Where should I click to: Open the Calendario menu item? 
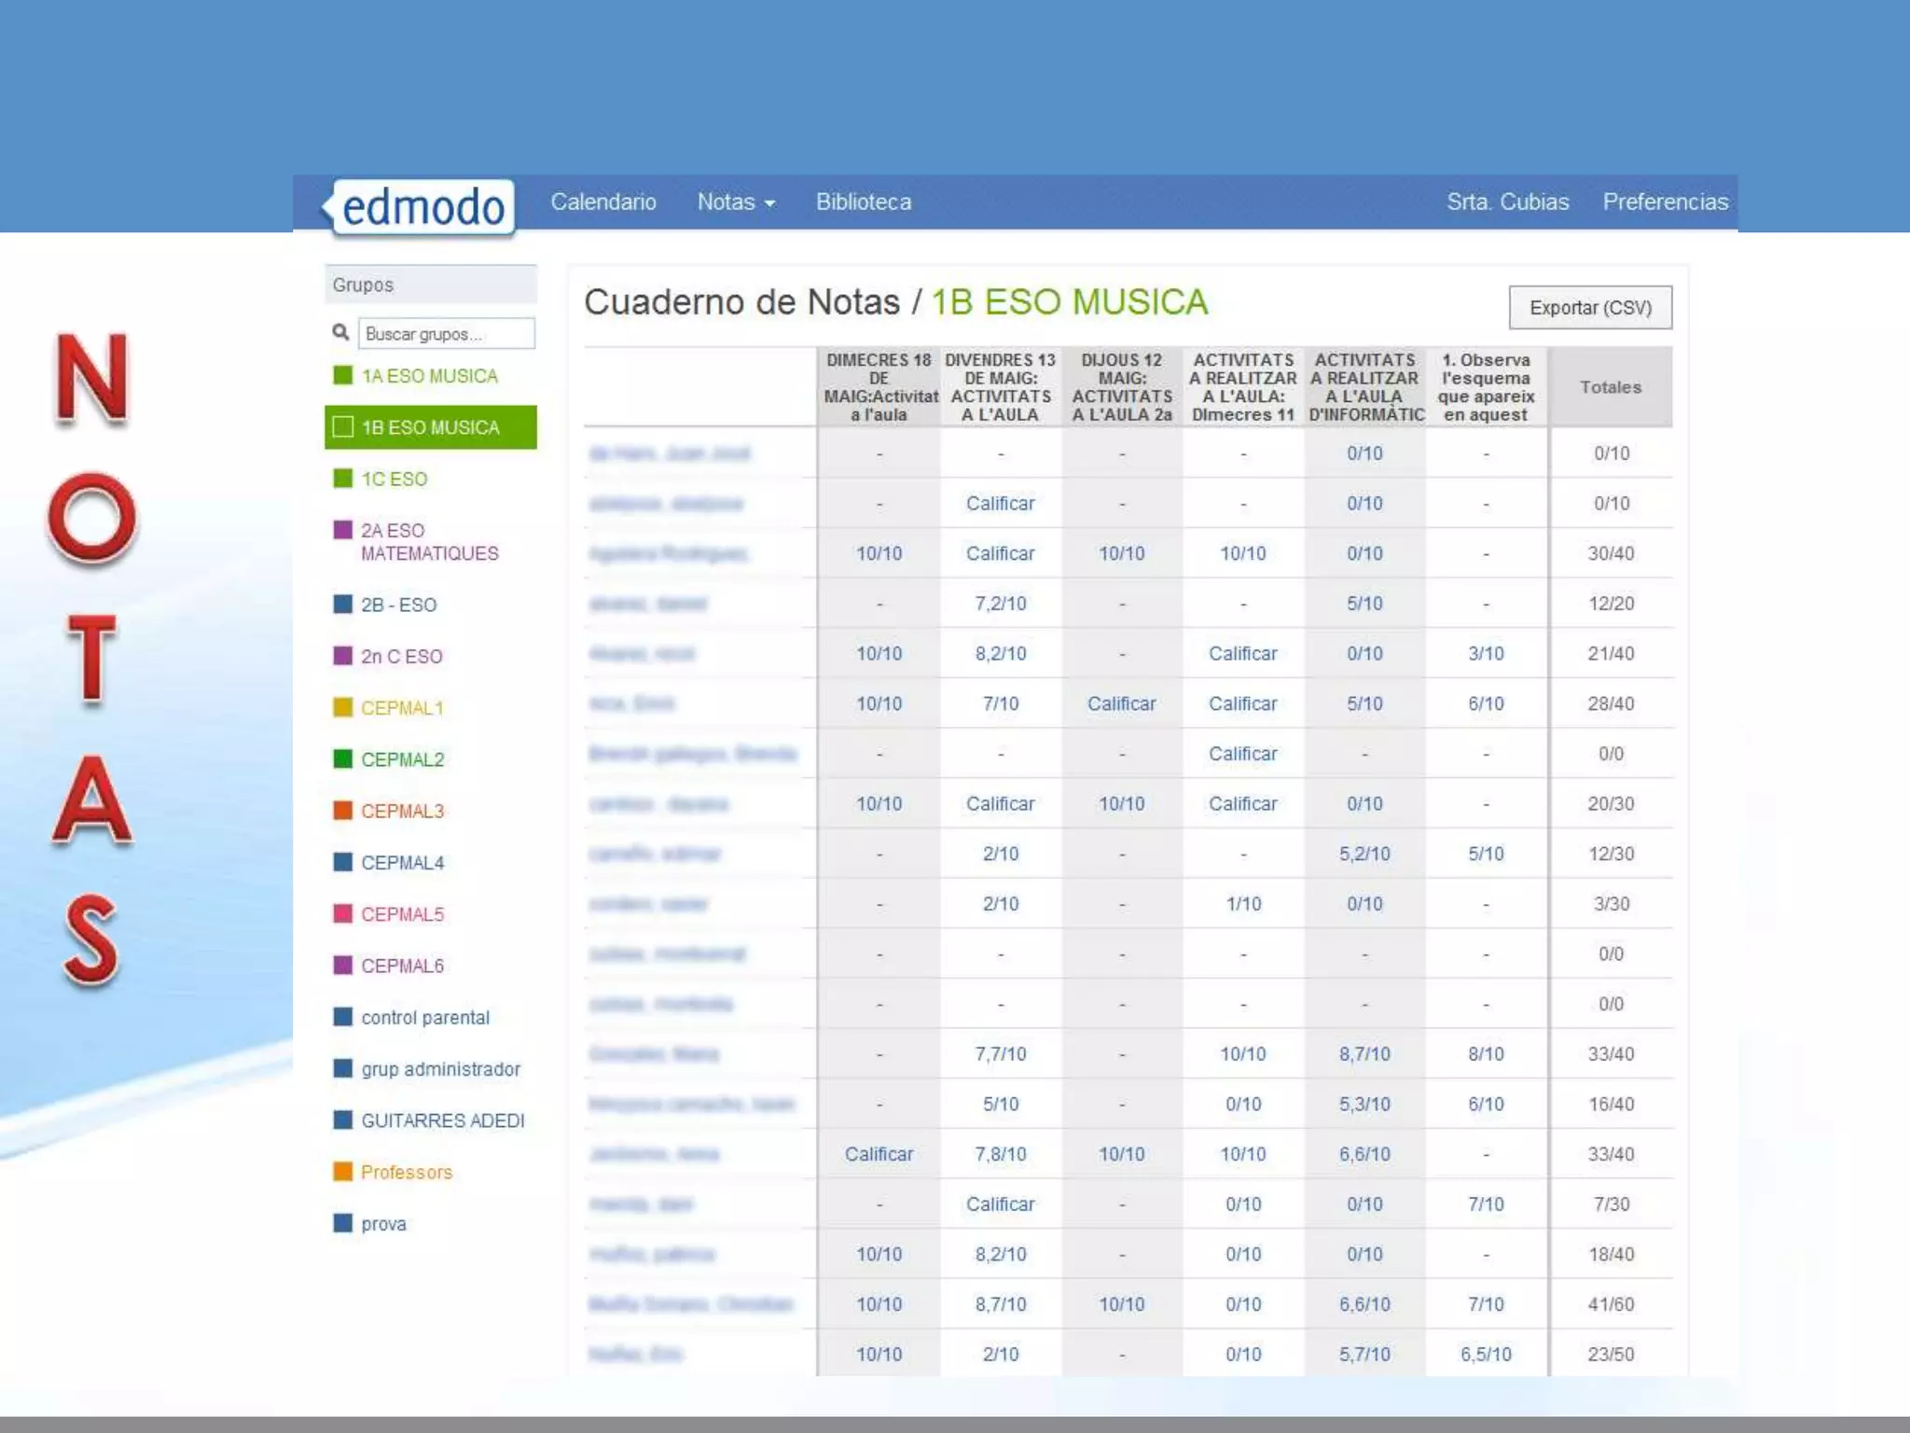603,202
